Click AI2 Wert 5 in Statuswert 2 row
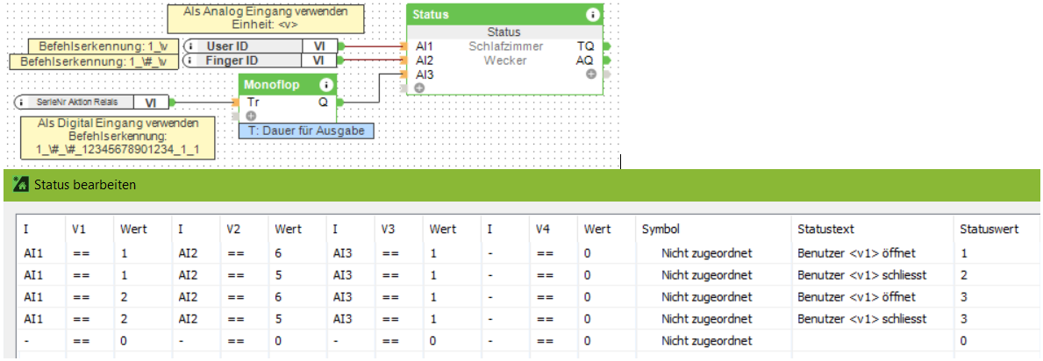 click(x=298, y=274)
